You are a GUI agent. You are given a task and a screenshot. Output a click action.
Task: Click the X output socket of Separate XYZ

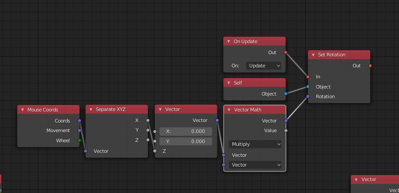[148, 120]
